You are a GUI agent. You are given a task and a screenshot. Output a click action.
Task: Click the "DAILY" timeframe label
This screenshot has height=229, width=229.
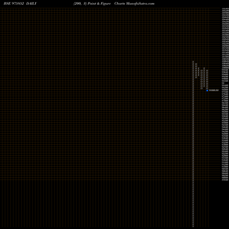tap(32, 4)
